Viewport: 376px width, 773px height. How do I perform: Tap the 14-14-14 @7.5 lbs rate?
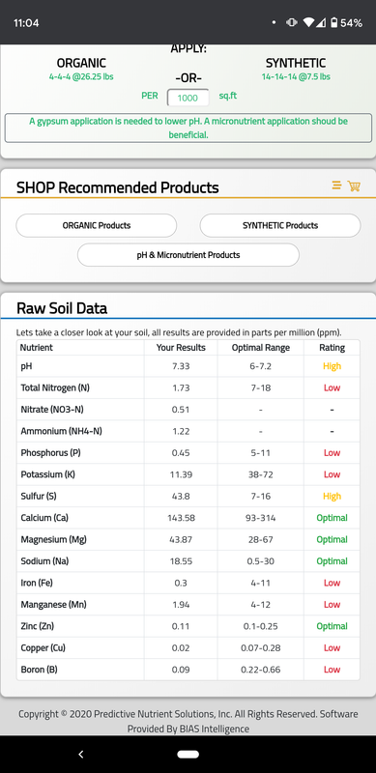click(x=296, y=77)
